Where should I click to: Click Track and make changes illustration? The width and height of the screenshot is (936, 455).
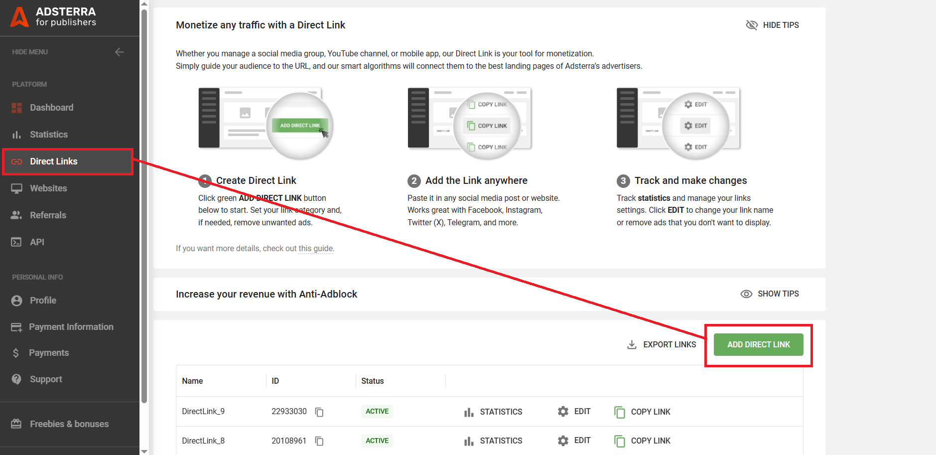[x=678, y=124]
